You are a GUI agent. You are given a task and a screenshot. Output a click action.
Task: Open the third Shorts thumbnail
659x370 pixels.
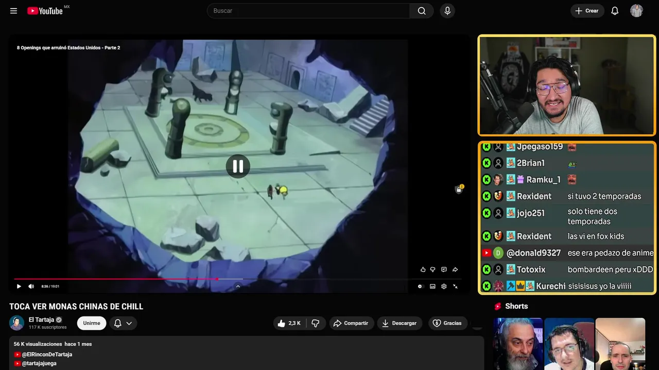(x=620, y=344)
